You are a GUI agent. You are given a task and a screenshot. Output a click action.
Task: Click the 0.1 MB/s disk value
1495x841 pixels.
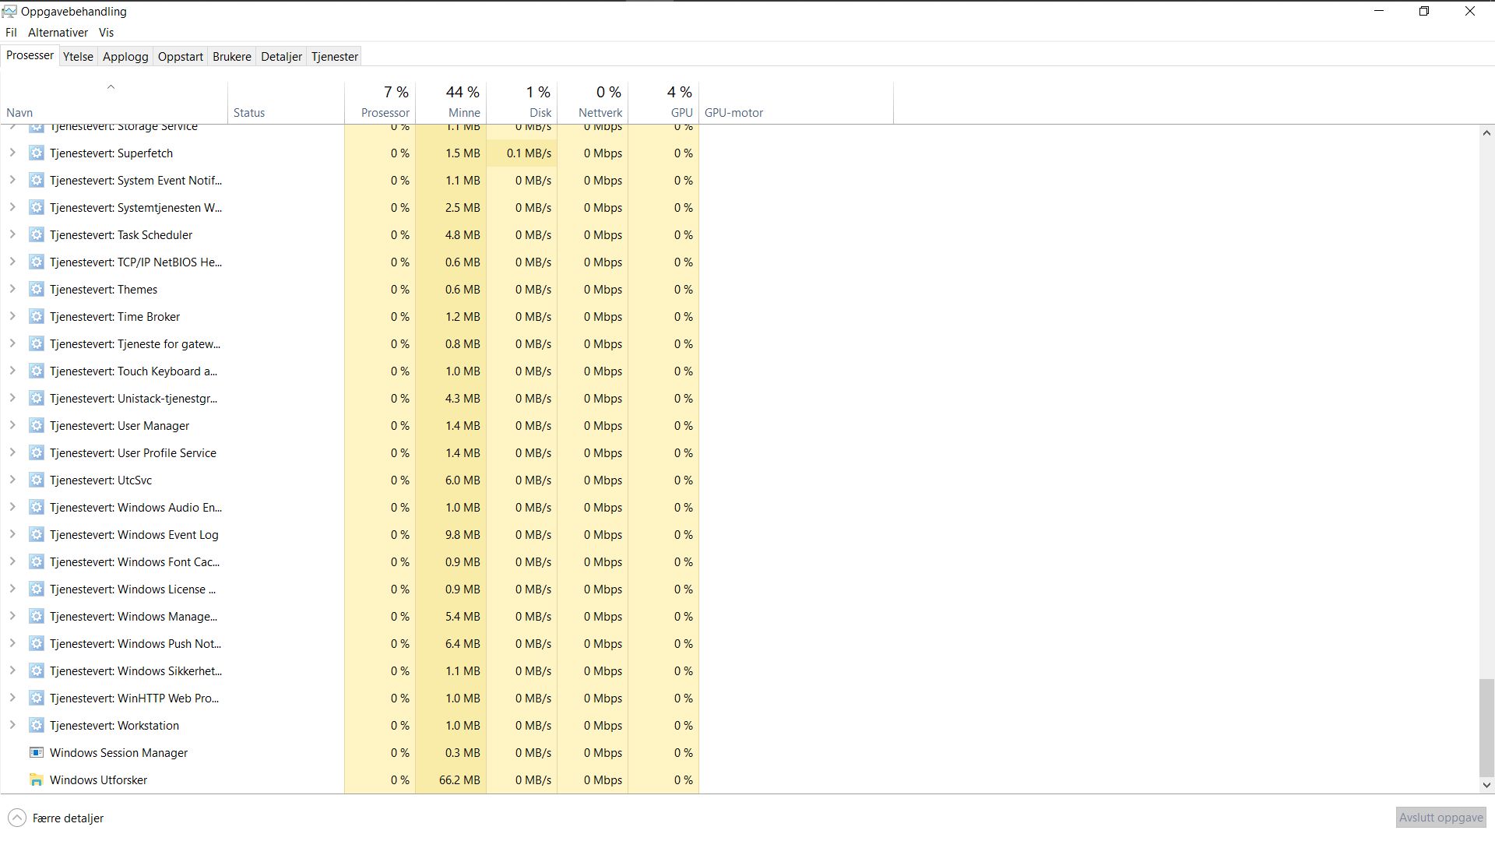click(x=529, y=153)
